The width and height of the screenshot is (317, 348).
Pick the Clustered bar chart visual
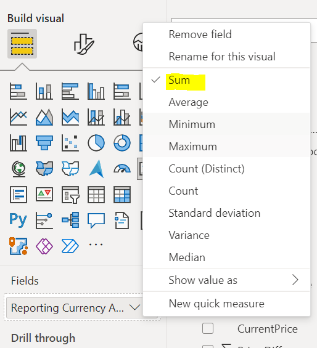(x=70, y=91)
